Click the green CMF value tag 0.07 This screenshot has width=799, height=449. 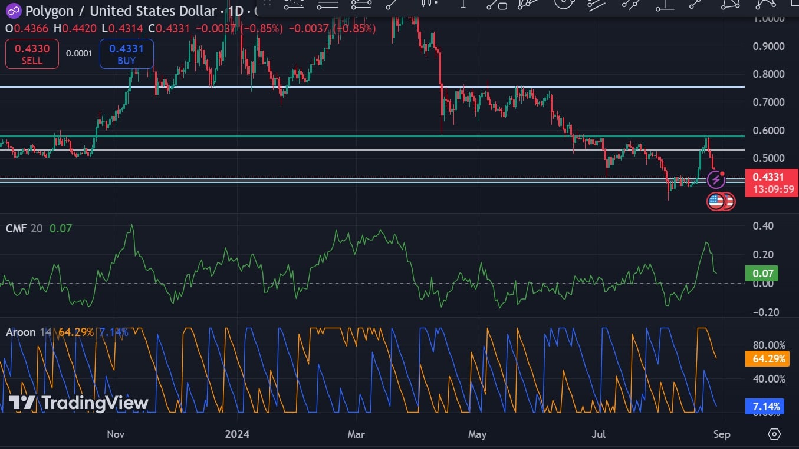tap(762, 273)
